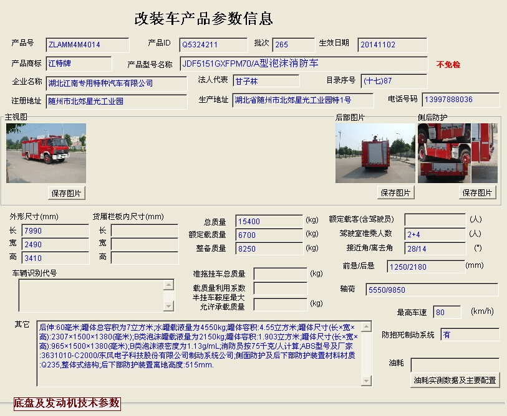
Task: Select the 主视图 fire truck thumbnail
Action: tap(46, 153)
